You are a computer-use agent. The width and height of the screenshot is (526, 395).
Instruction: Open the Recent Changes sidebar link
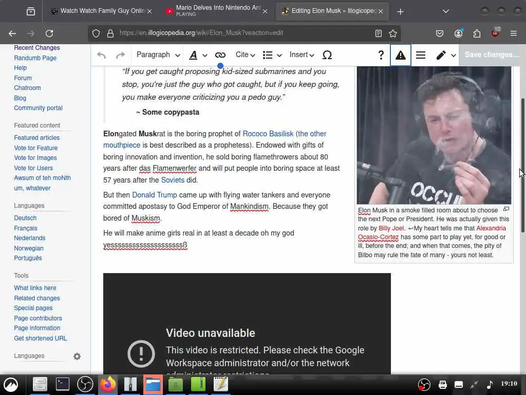click(37, 48)
